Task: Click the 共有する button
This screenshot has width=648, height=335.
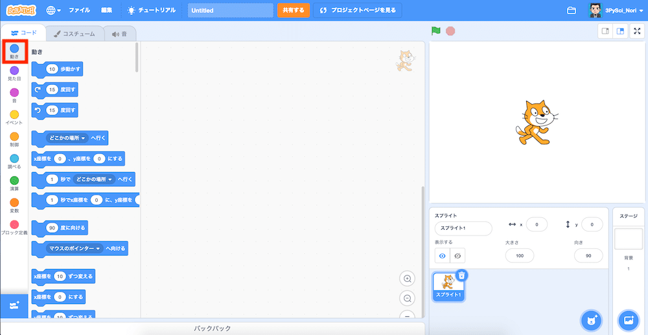Action: 294,10
